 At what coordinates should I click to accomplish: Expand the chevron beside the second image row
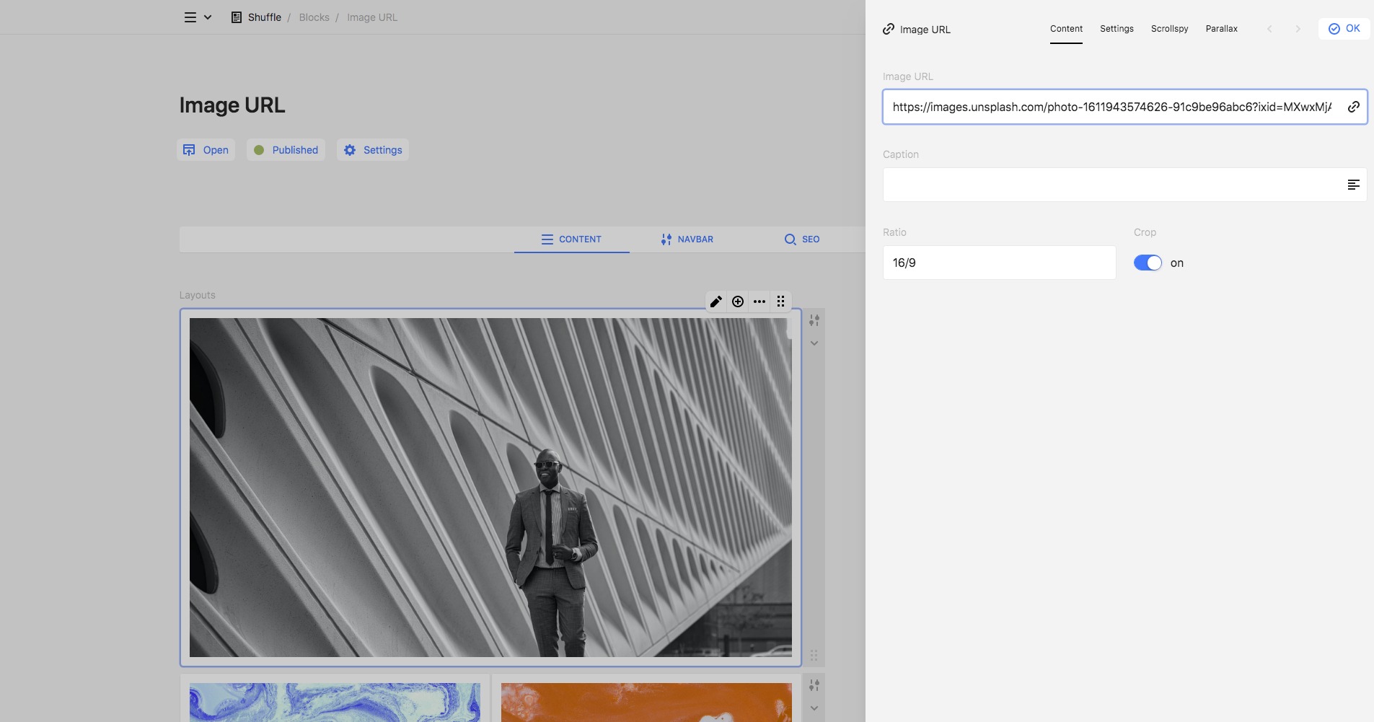[x=814, y=708]
